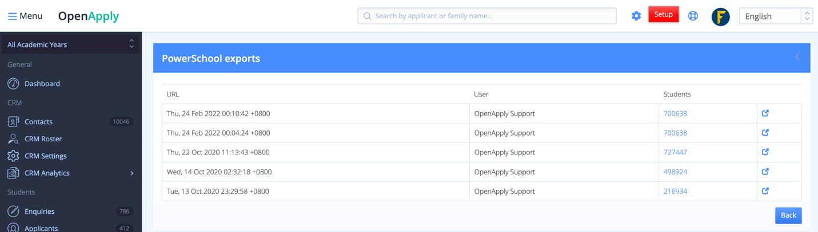Open export link for 14 Oct 2020 row
The height and width of the screenshot is (232, 818).
pyautogui.click(x=765, y=172)
